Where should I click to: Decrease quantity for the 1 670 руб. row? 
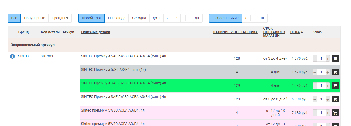pyautogui.click(x=315, y=72)
